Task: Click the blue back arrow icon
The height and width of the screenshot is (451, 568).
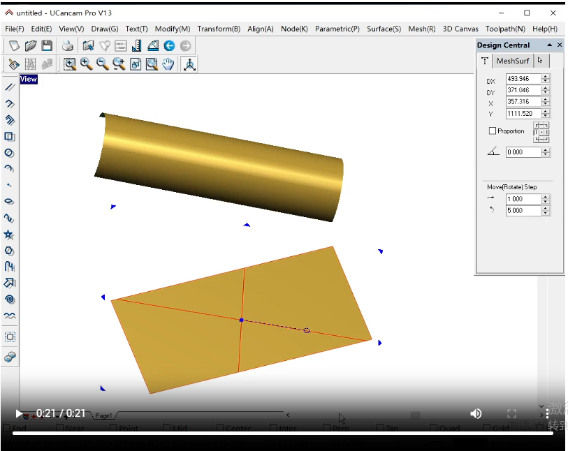Action: click(x=169, y=46)
